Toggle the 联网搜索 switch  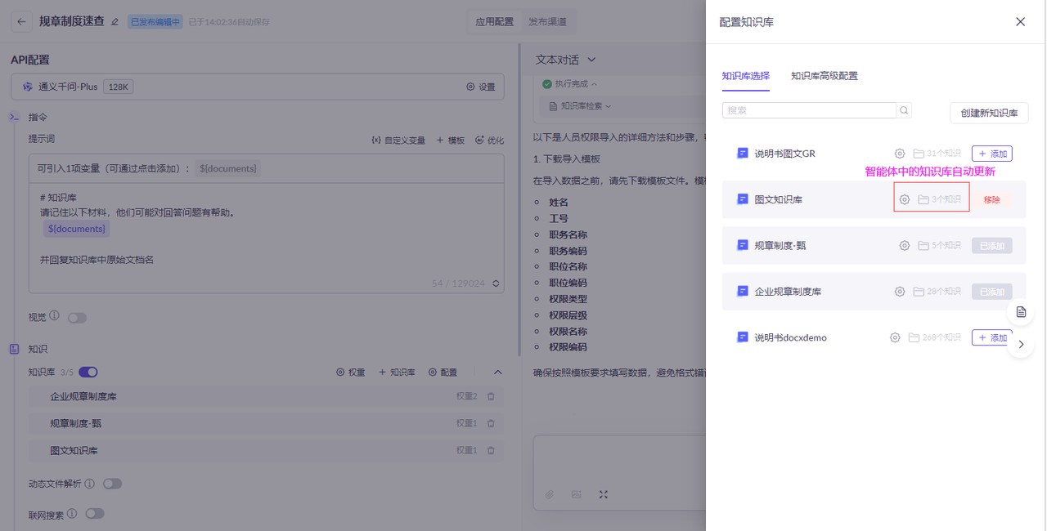tap(95, 514)
